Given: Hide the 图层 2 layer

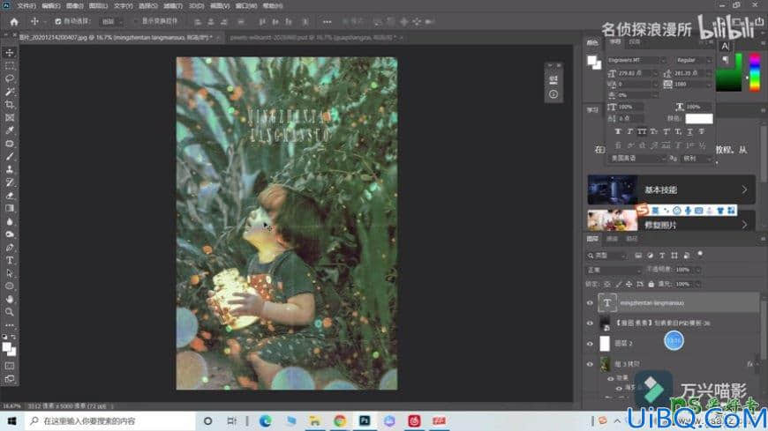Looking at the screenshot, I should [x=590, y=344].
